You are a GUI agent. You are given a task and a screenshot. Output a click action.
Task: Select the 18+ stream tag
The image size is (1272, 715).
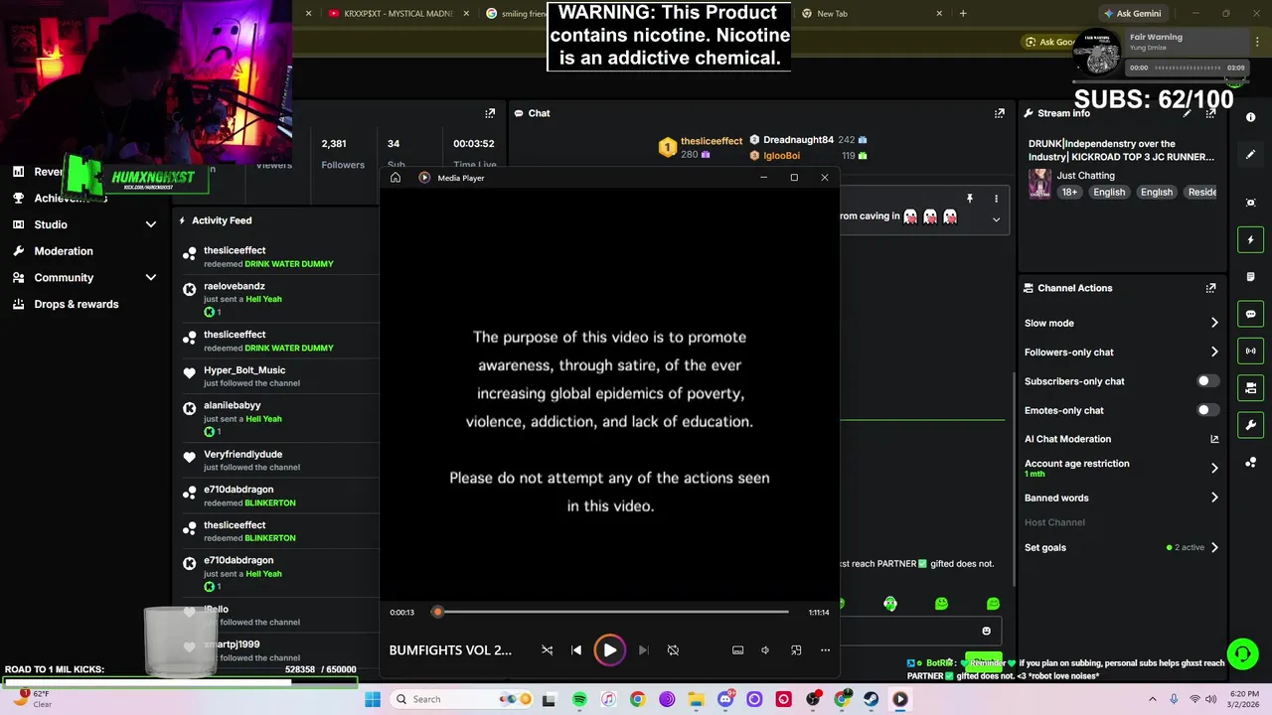[1069, 192]
